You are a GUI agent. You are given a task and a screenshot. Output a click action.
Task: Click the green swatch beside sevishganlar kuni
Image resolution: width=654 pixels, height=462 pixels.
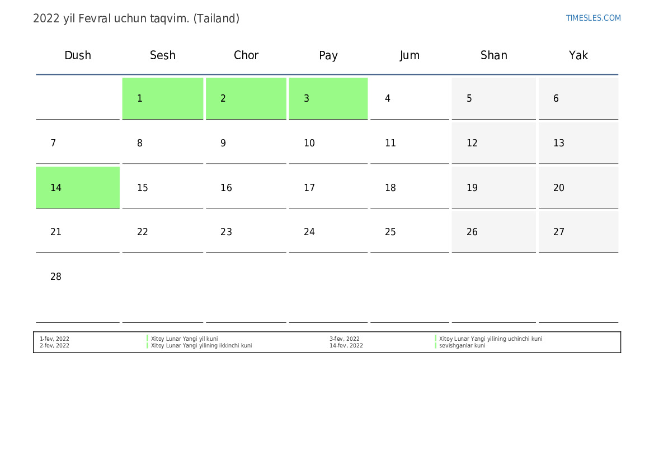436,346
